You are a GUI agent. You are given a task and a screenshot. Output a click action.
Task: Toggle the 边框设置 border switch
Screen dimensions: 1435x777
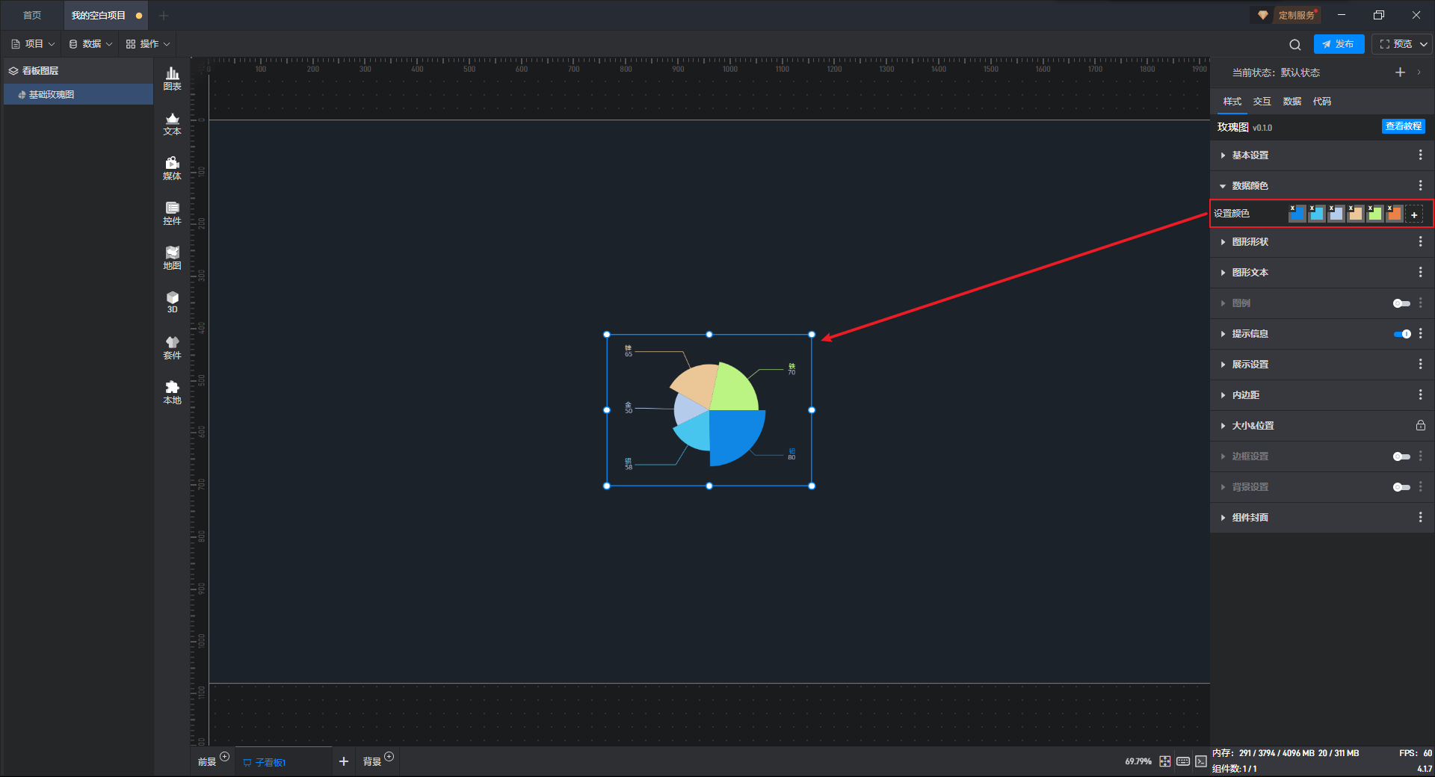[1401, 456]
